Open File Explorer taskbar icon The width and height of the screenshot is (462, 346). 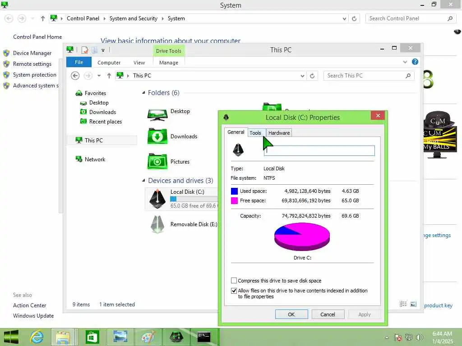click(63, 337)
